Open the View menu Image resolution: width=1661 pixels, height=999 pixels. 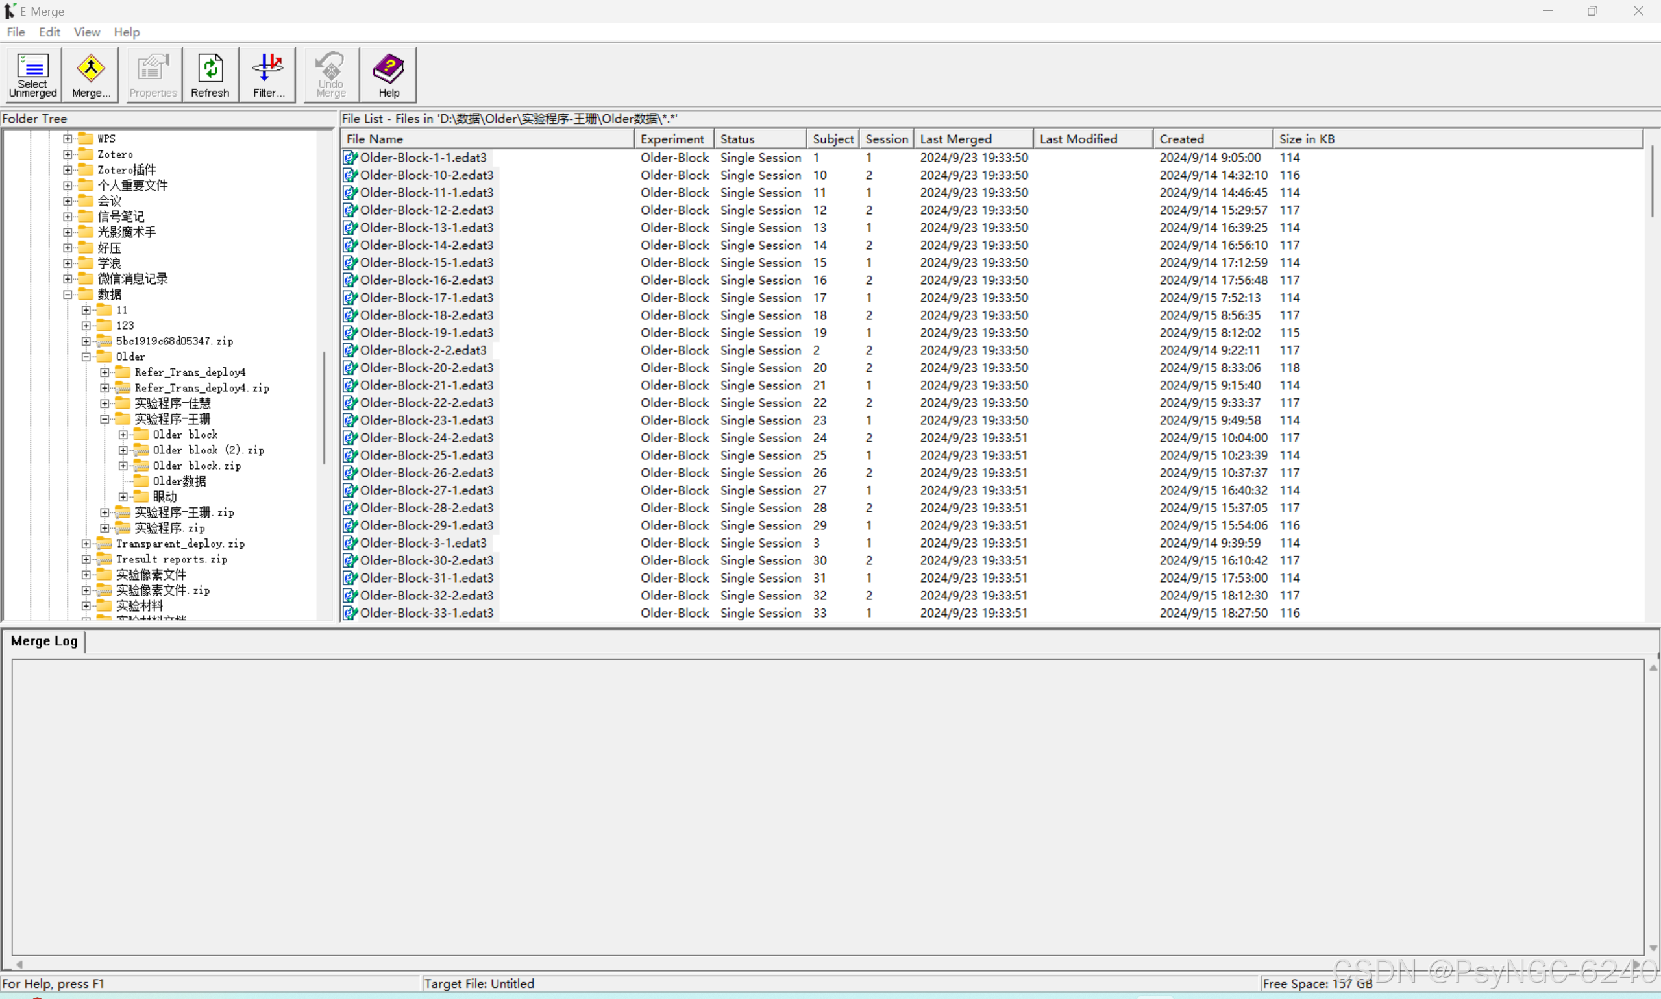(86, 32)
